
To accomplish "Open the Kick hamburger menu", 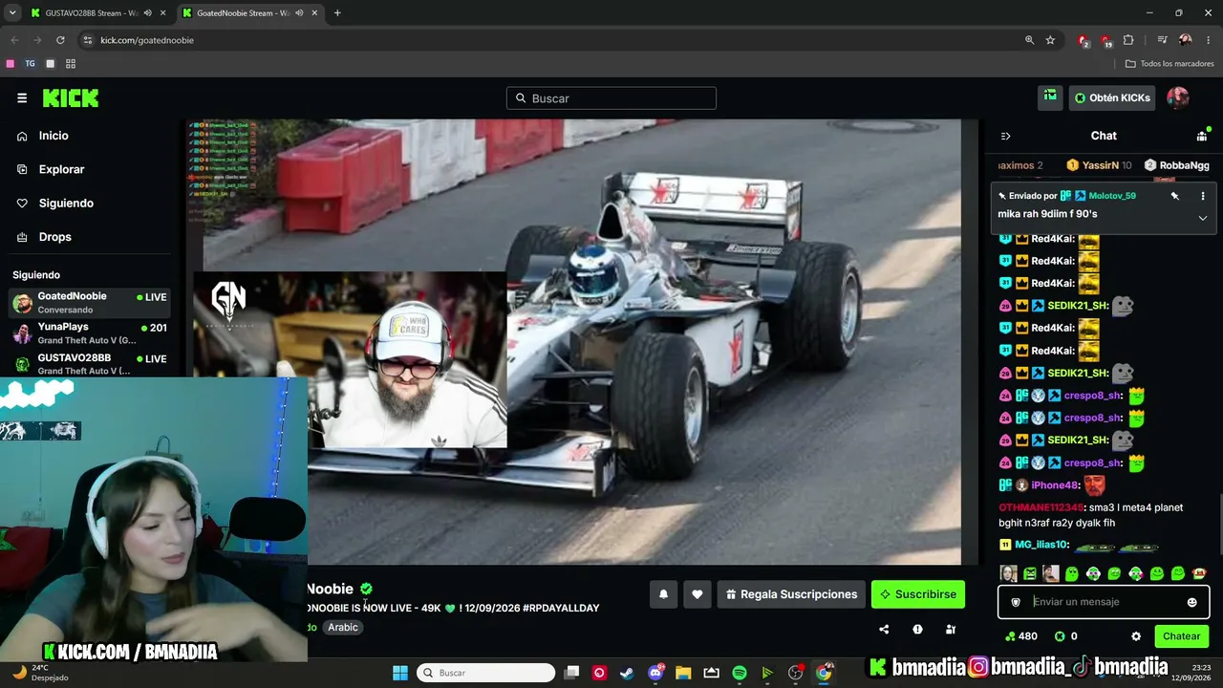I will pyautogui.click(x=22, y=97).
